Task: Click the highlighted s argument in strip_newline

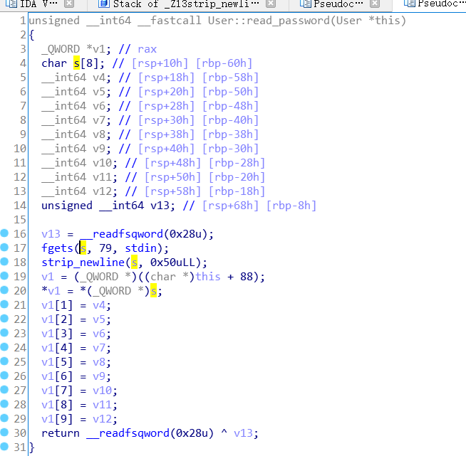Action: [x=135, y=263]
